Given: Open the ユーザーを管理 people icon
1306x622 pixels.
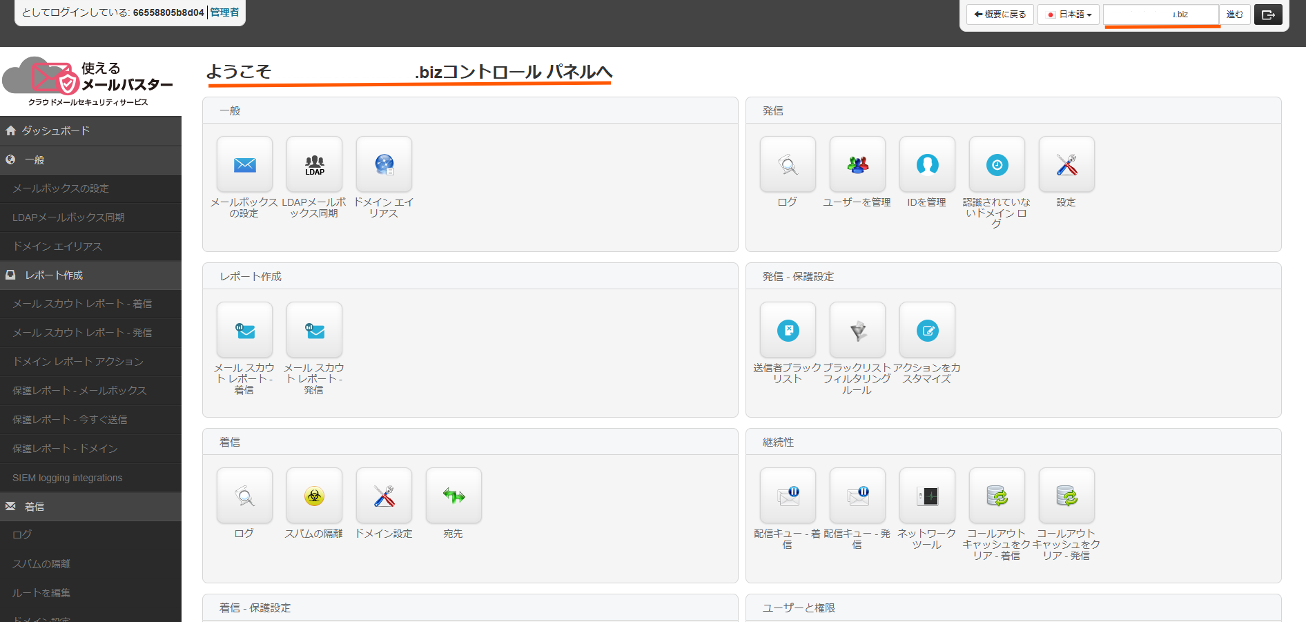Looking at the screenshot, I should pyautogui.click(x=857, y=164).
